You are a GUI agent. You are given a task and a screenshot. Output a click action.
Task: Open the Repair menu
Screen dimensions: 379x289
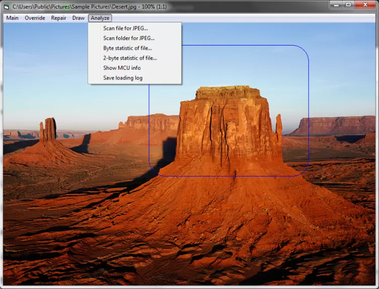click(59, 18)
